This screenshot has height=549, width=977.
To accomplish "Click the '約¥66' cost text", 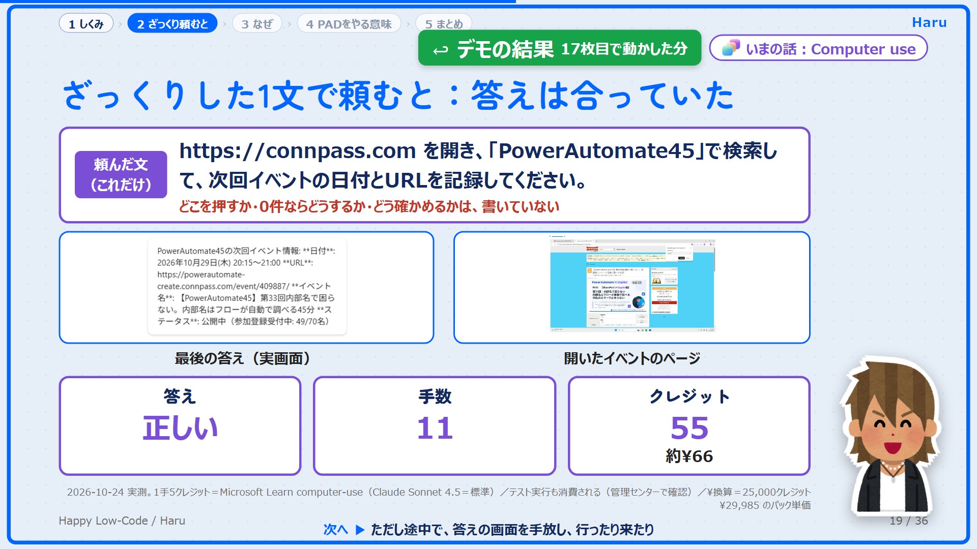I will point(689,456).
